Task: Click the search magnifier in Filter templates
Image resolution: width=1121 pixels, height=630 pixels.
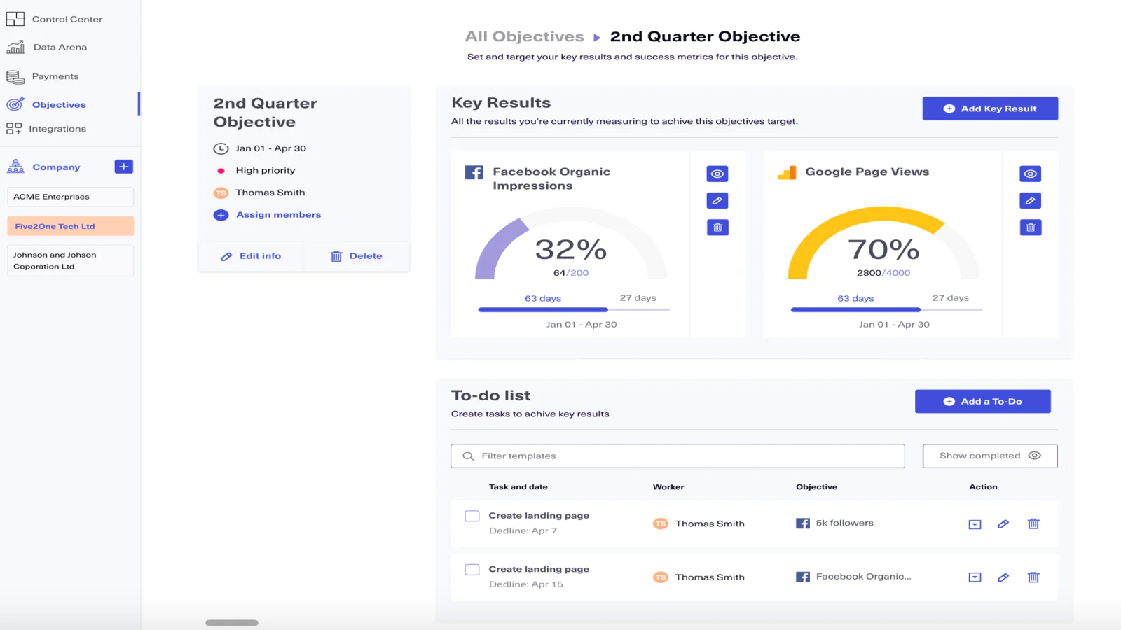Action: click(x=469, y=456)
